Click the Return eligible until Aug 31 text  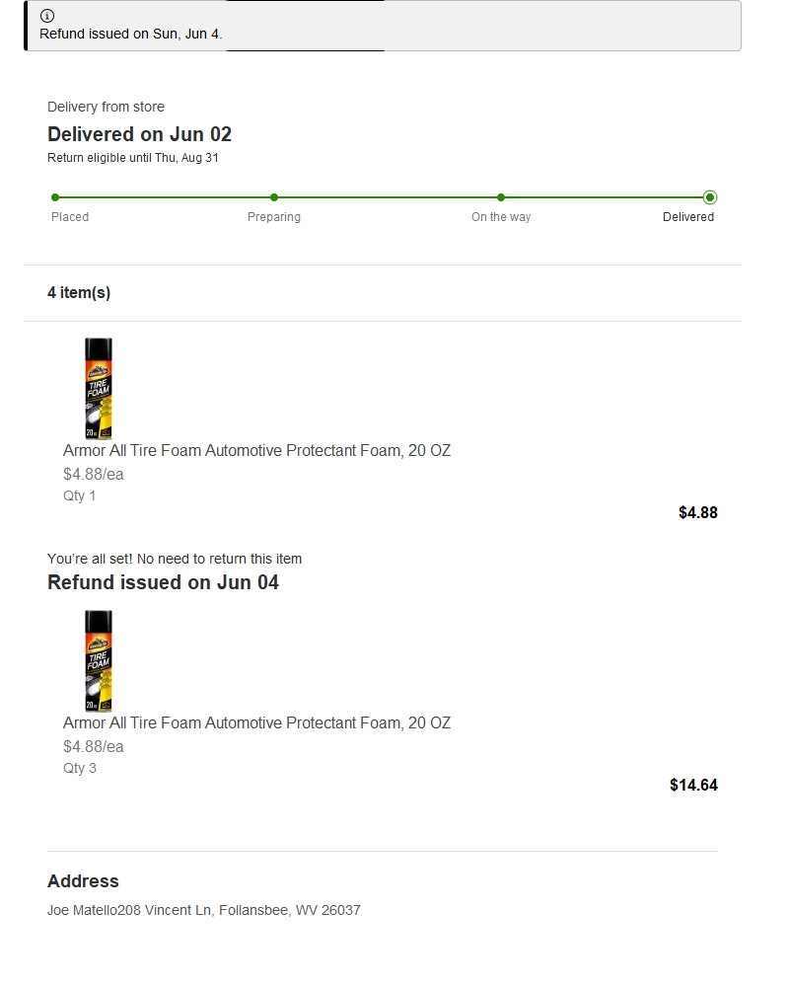tap(133, 158)
